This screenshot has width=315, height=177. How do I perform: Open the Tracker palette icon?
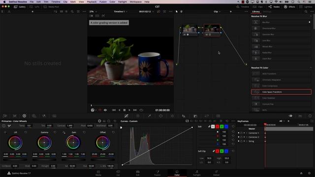tap(172, 116)
